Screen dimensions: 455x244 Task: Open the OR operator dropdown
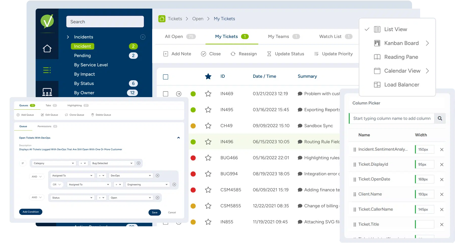57,185
